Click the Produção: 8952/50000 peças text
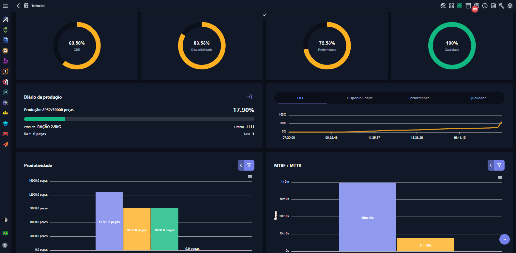Screen dimensions: 516x253 [x=49, y=110]
